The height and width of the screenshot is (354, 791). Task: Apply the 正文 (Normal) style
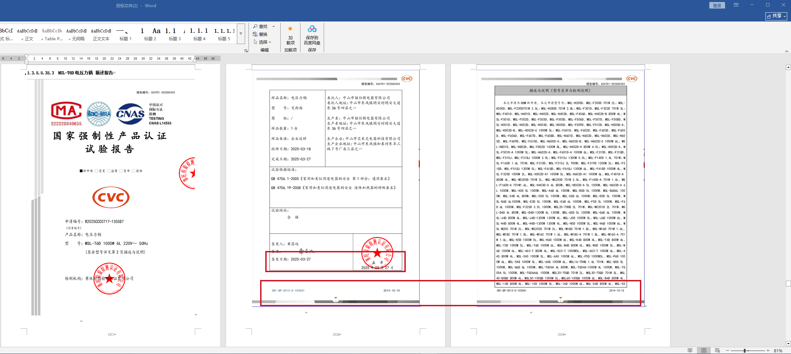27,34
